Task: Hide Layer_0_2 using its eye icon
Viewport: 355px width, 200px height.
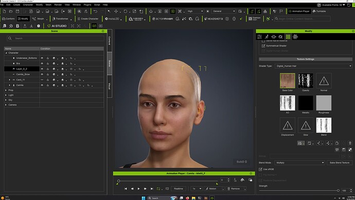Action: coord(42,69)
